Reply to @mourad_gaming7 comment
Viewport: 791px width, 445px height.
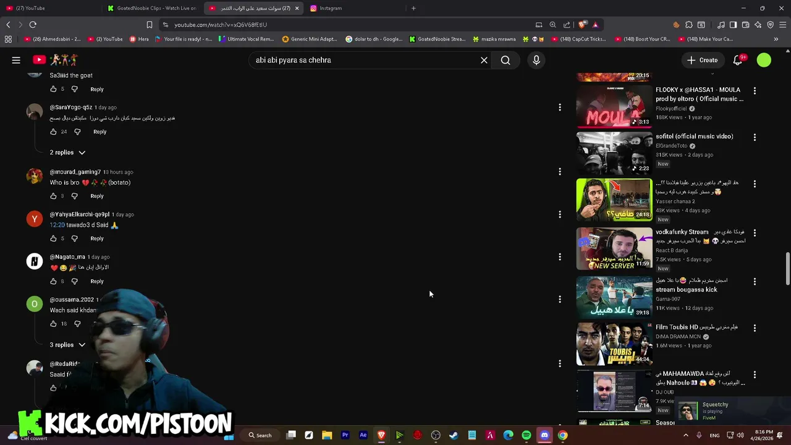(x=97, y=196)
